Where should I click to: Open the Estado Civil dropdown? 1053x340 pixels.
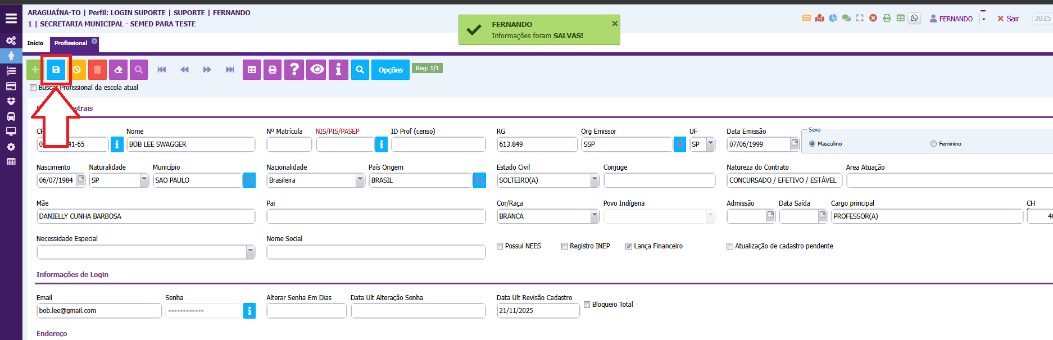(594, 180)
